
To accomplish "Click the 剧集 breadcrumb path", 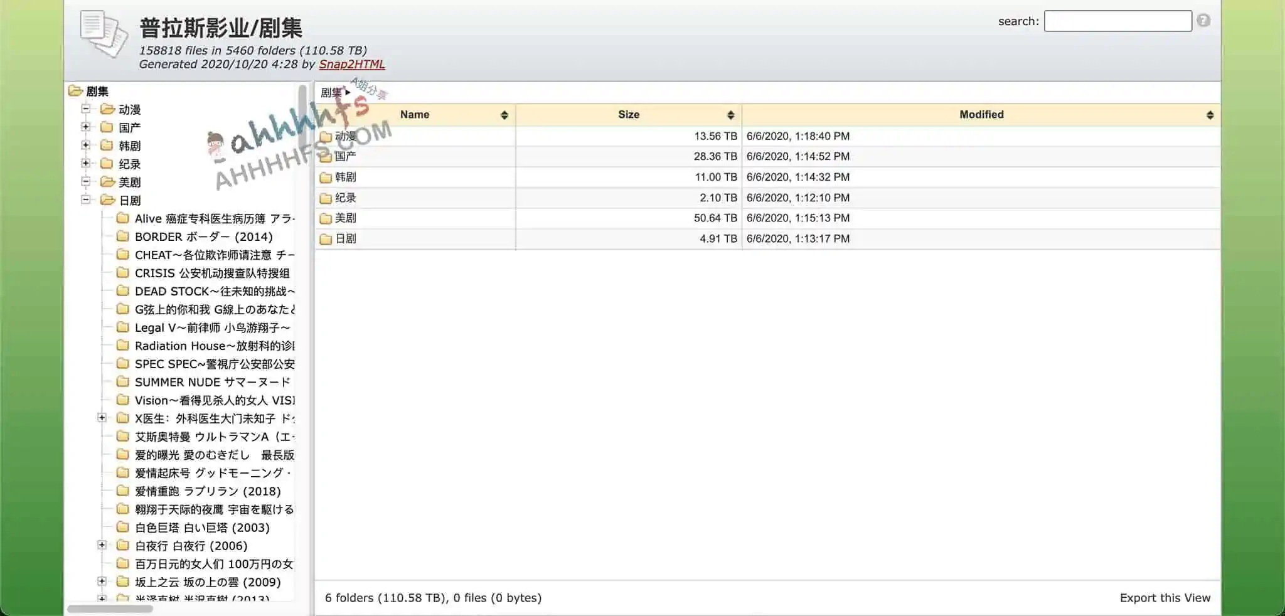I will (x=331, y=92).
